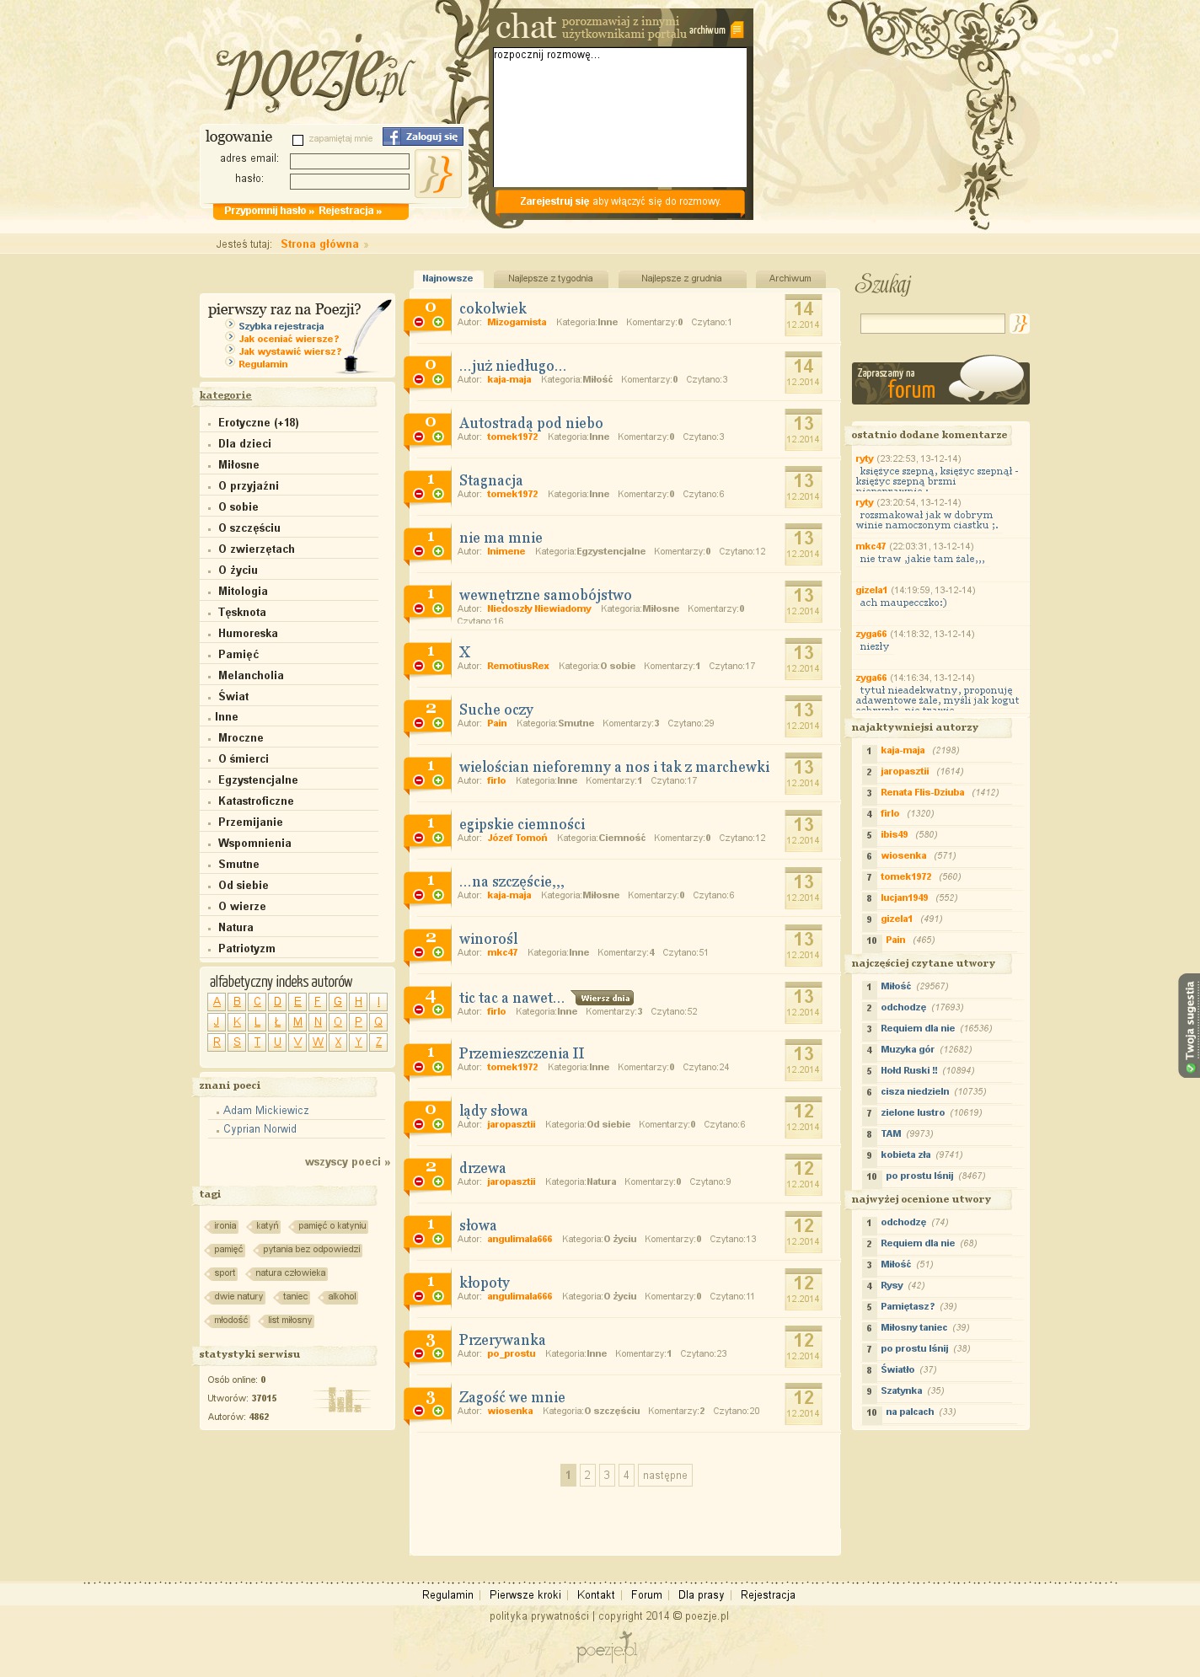Select the "ironia" tag

point(223,1226)
